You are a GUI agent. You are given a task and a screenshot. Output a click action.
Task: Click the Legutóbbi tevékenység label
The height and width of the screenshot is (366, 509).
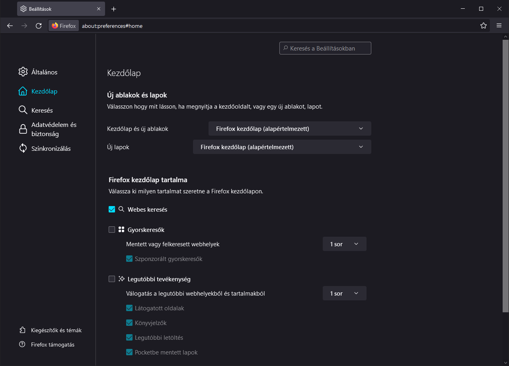pyautogui.click(x=159, y=279)
